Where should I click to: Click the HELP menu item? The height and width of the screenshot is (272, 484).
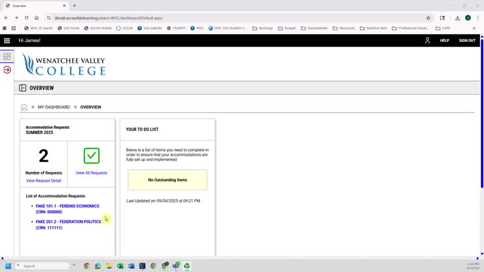coord(445,41)
